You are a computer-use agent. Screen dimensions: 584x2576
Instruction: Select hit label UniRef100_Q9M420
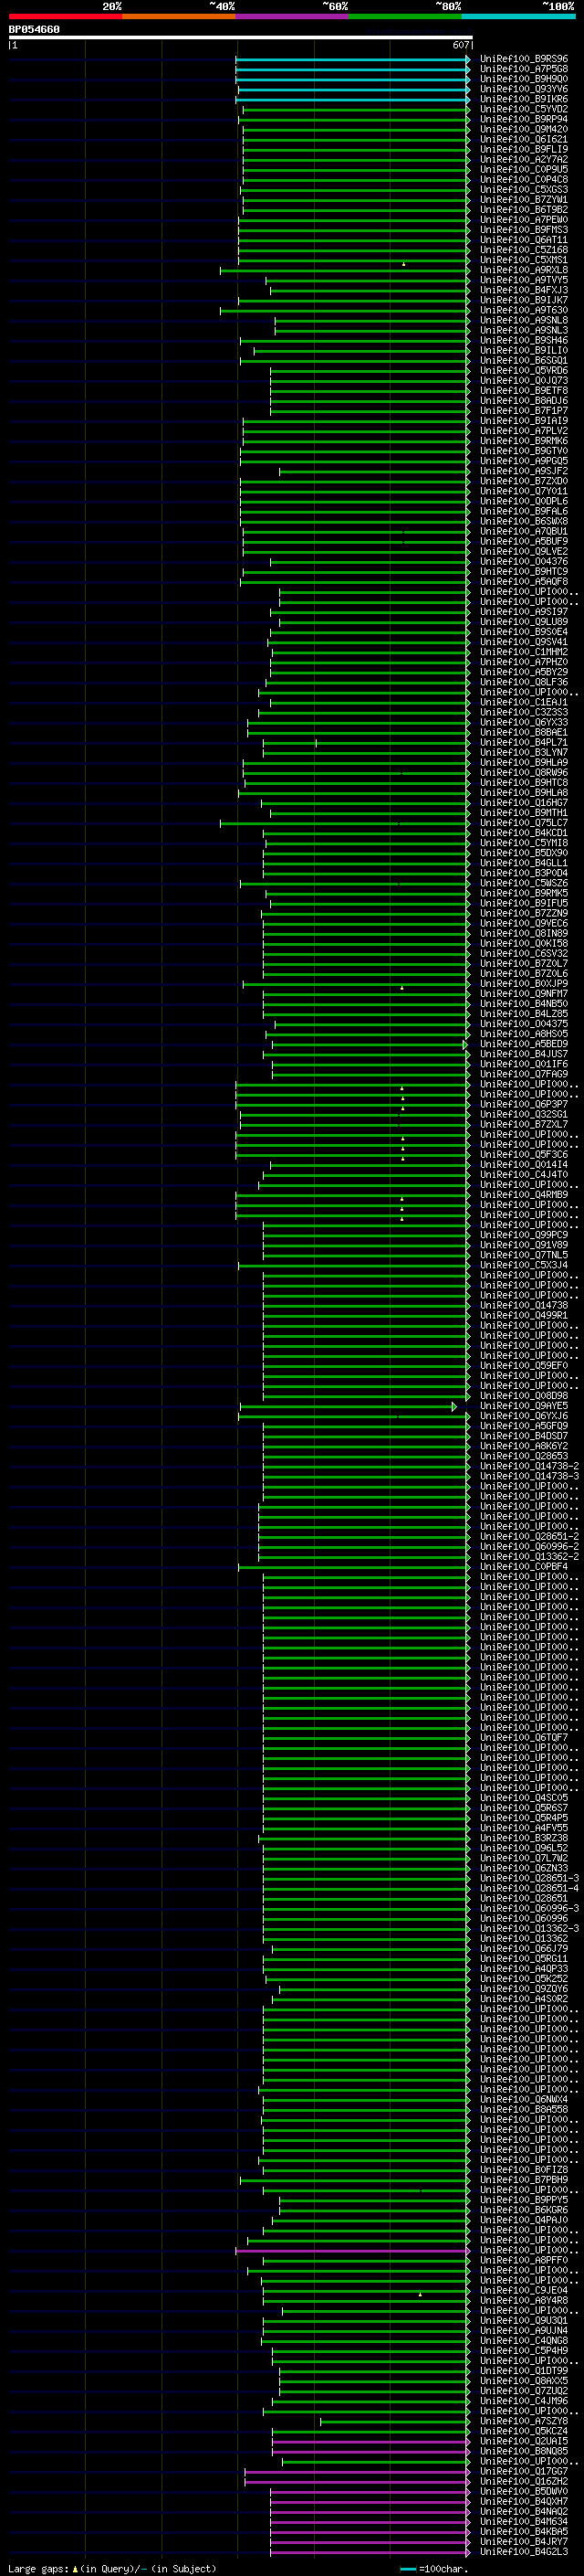523,129
